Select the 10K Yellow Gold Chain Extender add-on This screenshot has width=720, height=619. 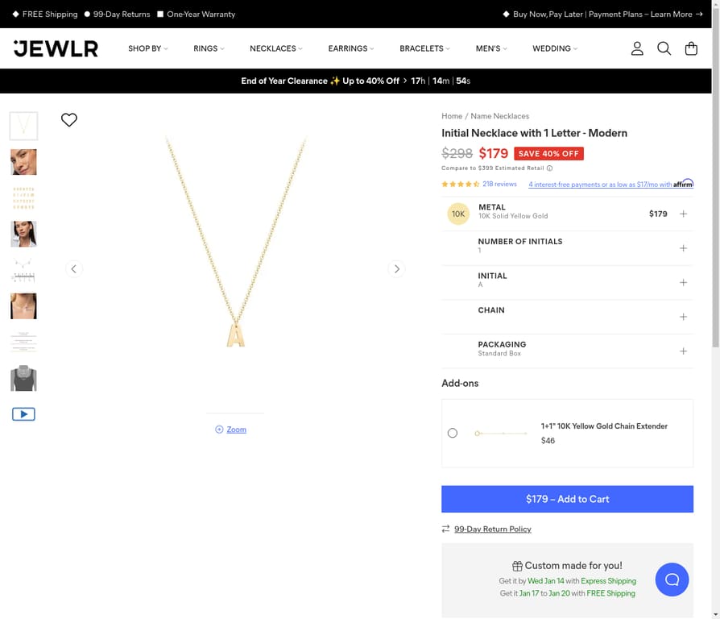pyautogui.click(x=453, y=433)
